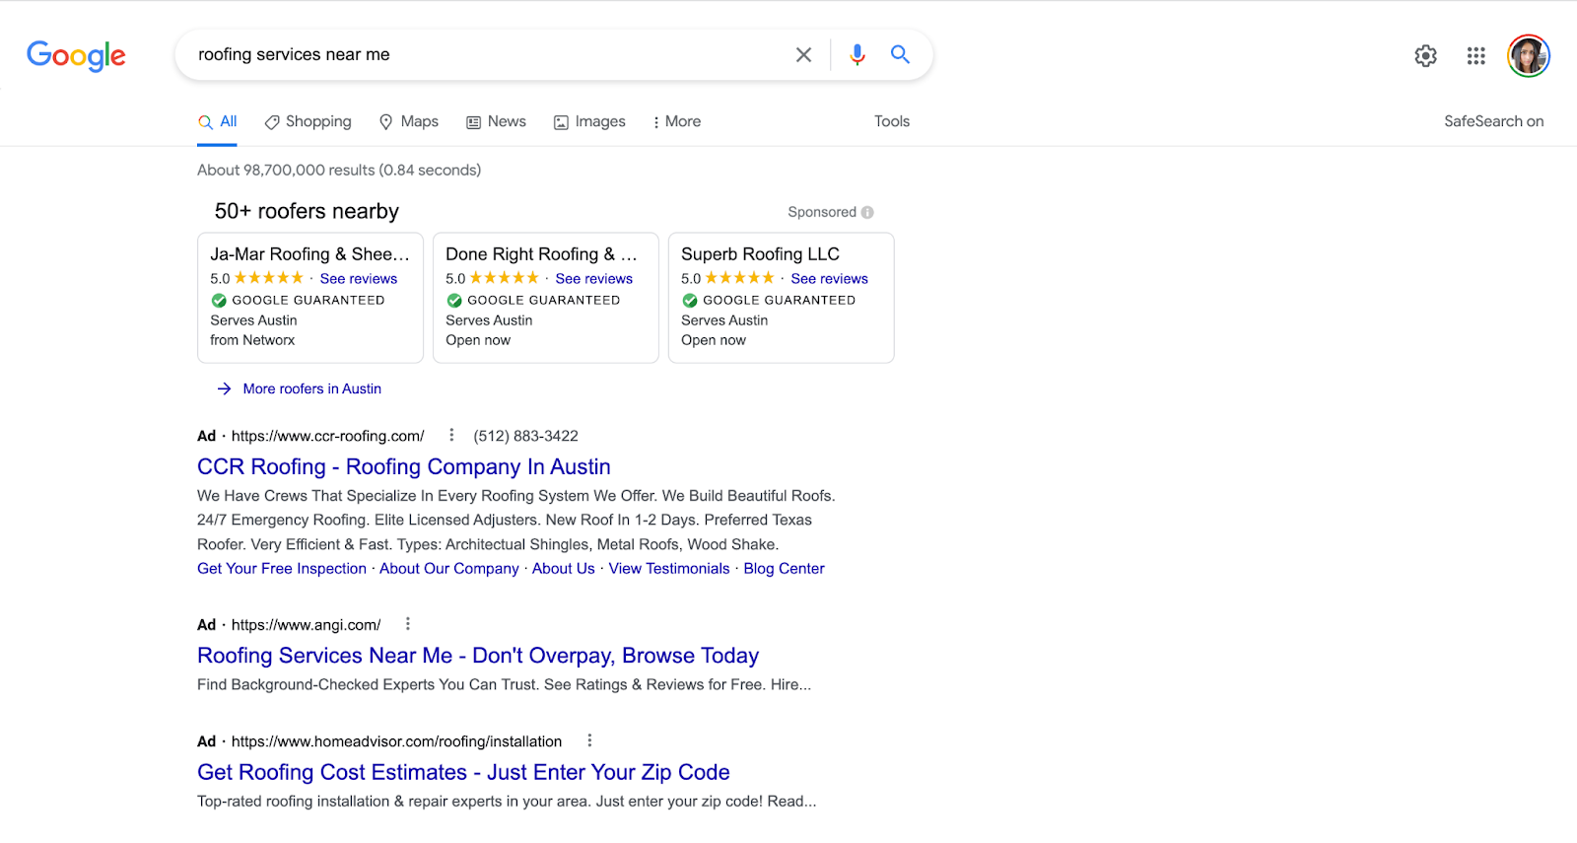This screenshot has width=1577, height=843.
Task: Click the 50+ roofers nearby heading
Action: coord(307,211)
